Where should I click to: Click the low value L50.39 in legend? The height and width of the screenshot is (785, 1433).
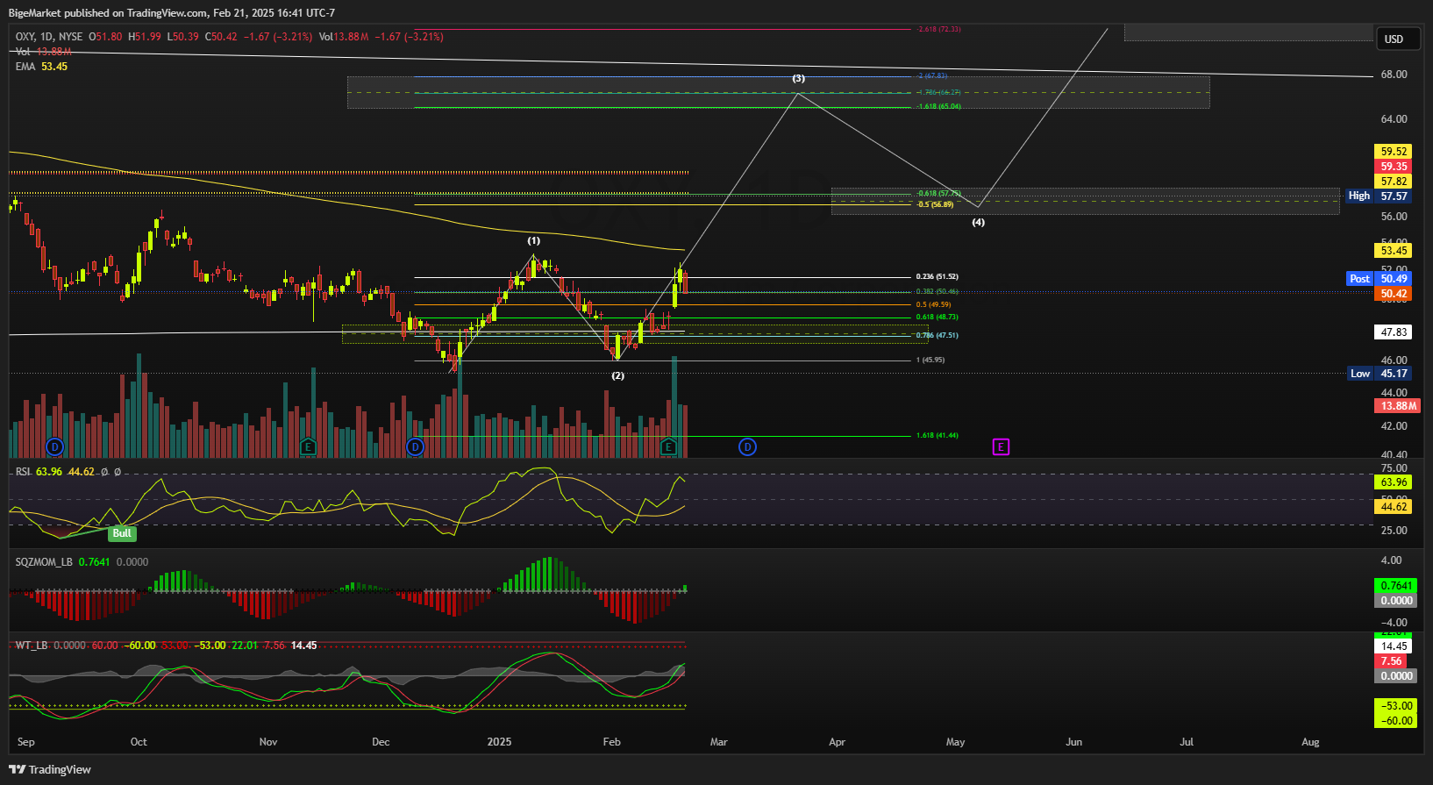(183, 37)
